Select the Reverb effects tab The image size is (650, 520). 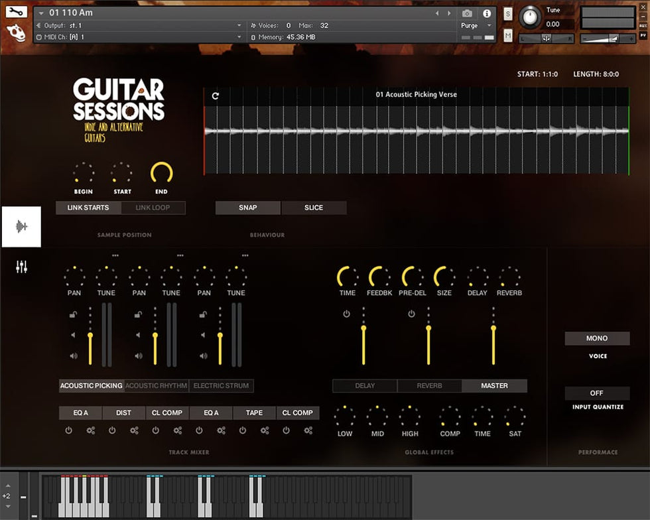[x=429, y=386]
